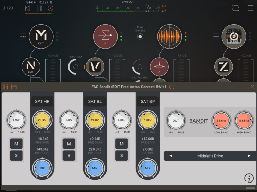Click the -7.9 dB channel fader

pyautogui.click(x=181, y=71)
